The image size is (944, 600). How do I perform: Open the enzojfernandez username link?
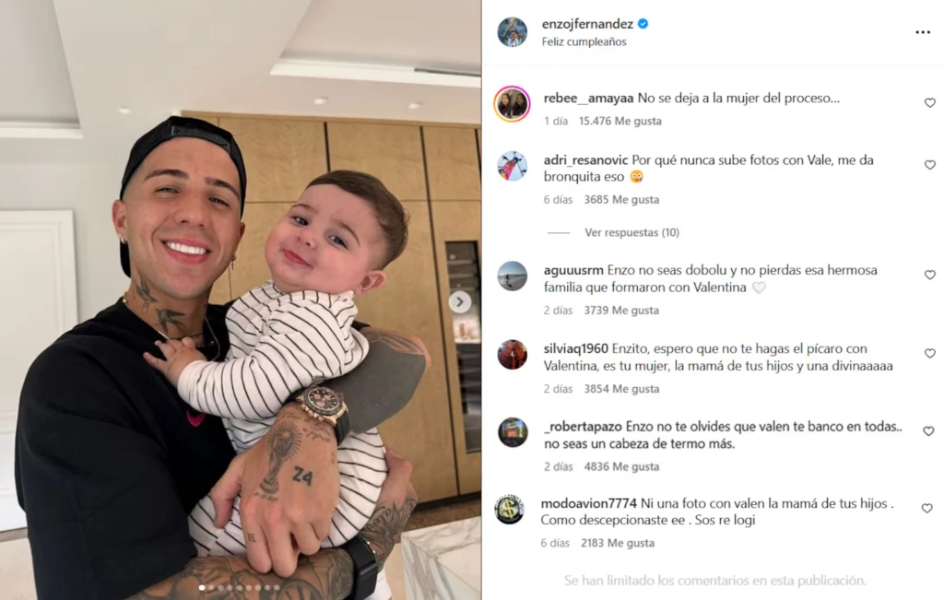pos(587,24)
